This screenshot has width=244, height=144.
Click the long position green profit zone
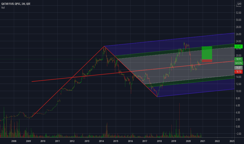[x=207, y=53]
